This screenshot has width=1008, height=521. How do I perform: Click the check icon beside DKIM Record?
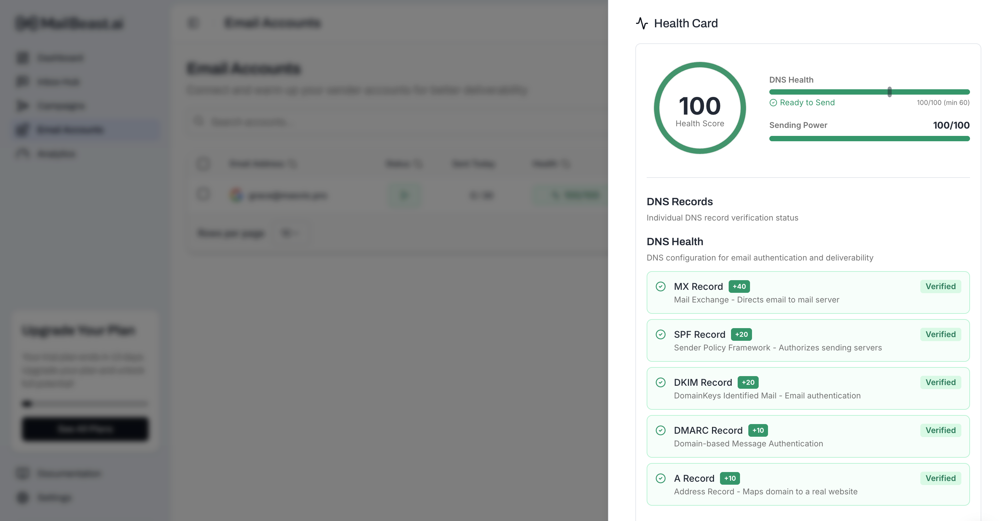click(661, 382)
